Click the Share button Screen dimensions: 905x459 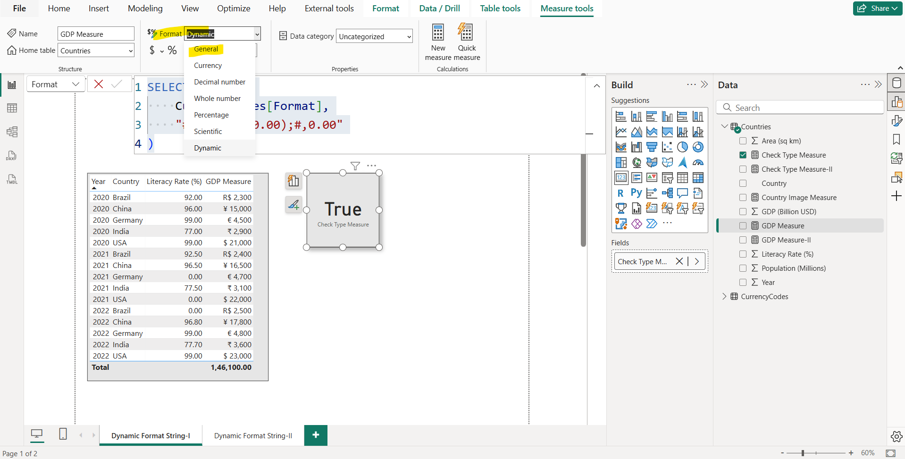coord(877,8)
